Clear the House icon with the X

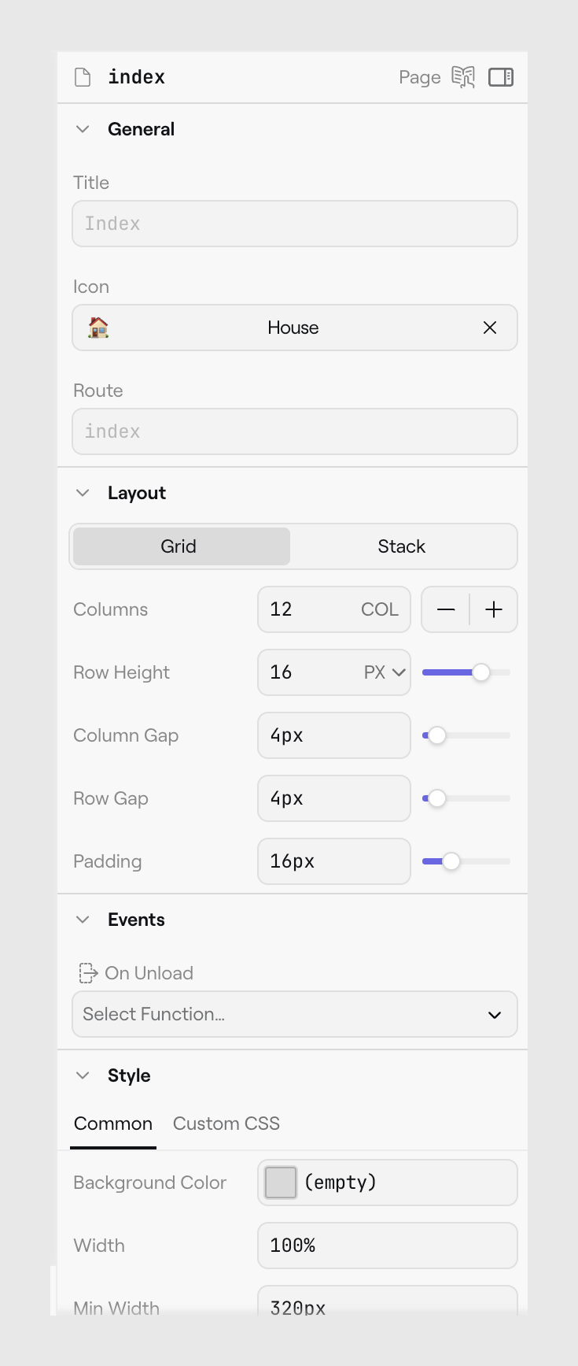[x=490, y=328]
